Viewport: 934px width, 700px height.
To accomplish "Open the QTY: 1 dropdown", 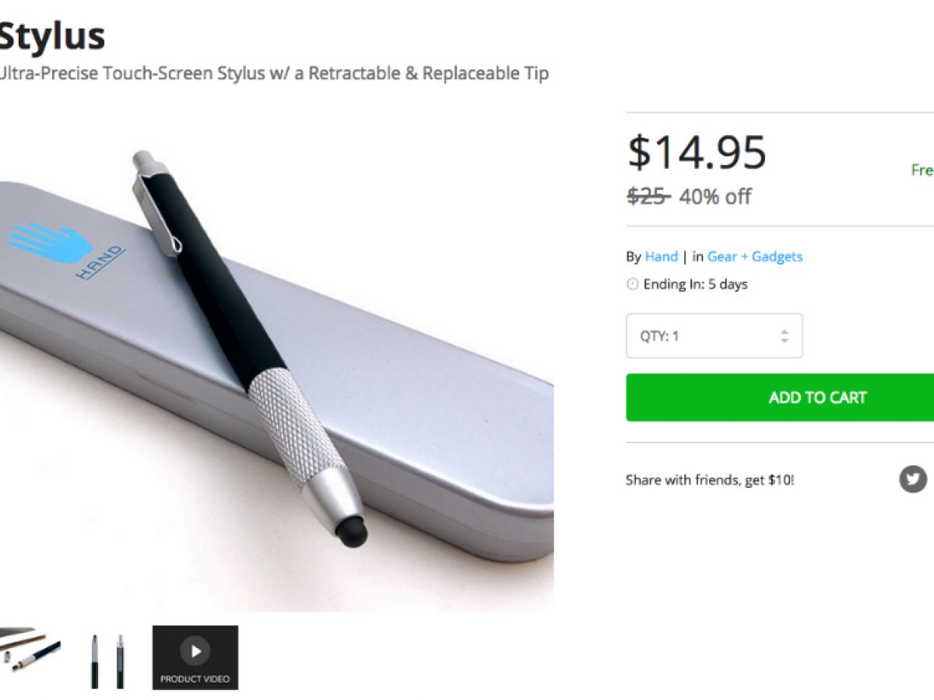I will [714, 336].
